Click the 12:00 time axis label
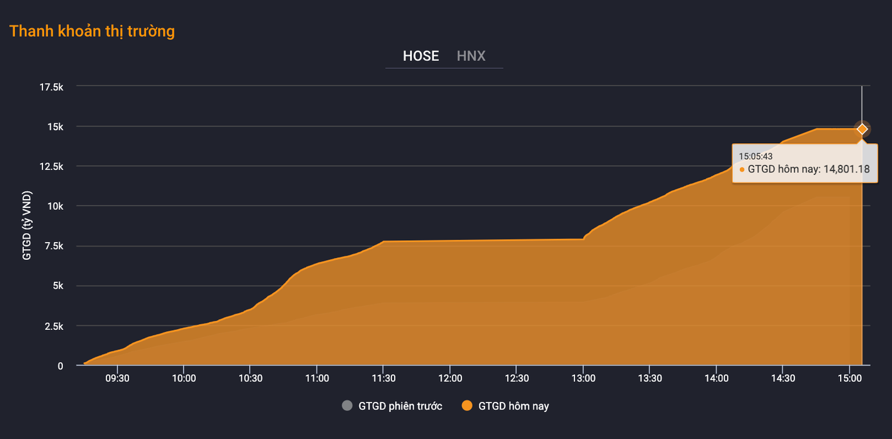 pos(450,379)
